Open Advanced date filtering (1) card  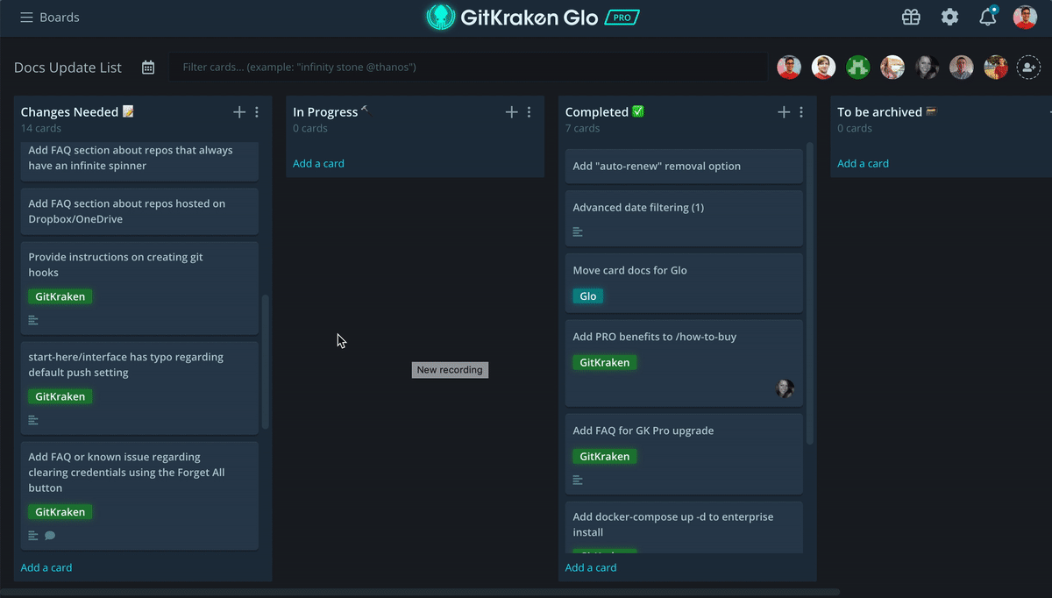pos(684,218)
